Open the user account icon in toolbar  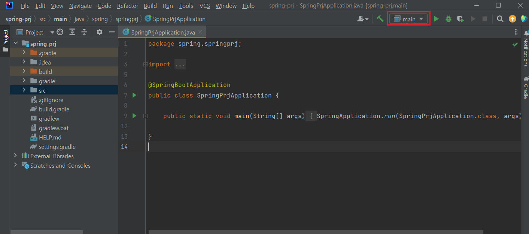click(x=363, y=19)
